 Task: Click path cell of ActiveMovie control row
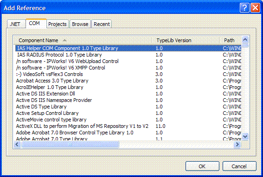coord(232,120)
